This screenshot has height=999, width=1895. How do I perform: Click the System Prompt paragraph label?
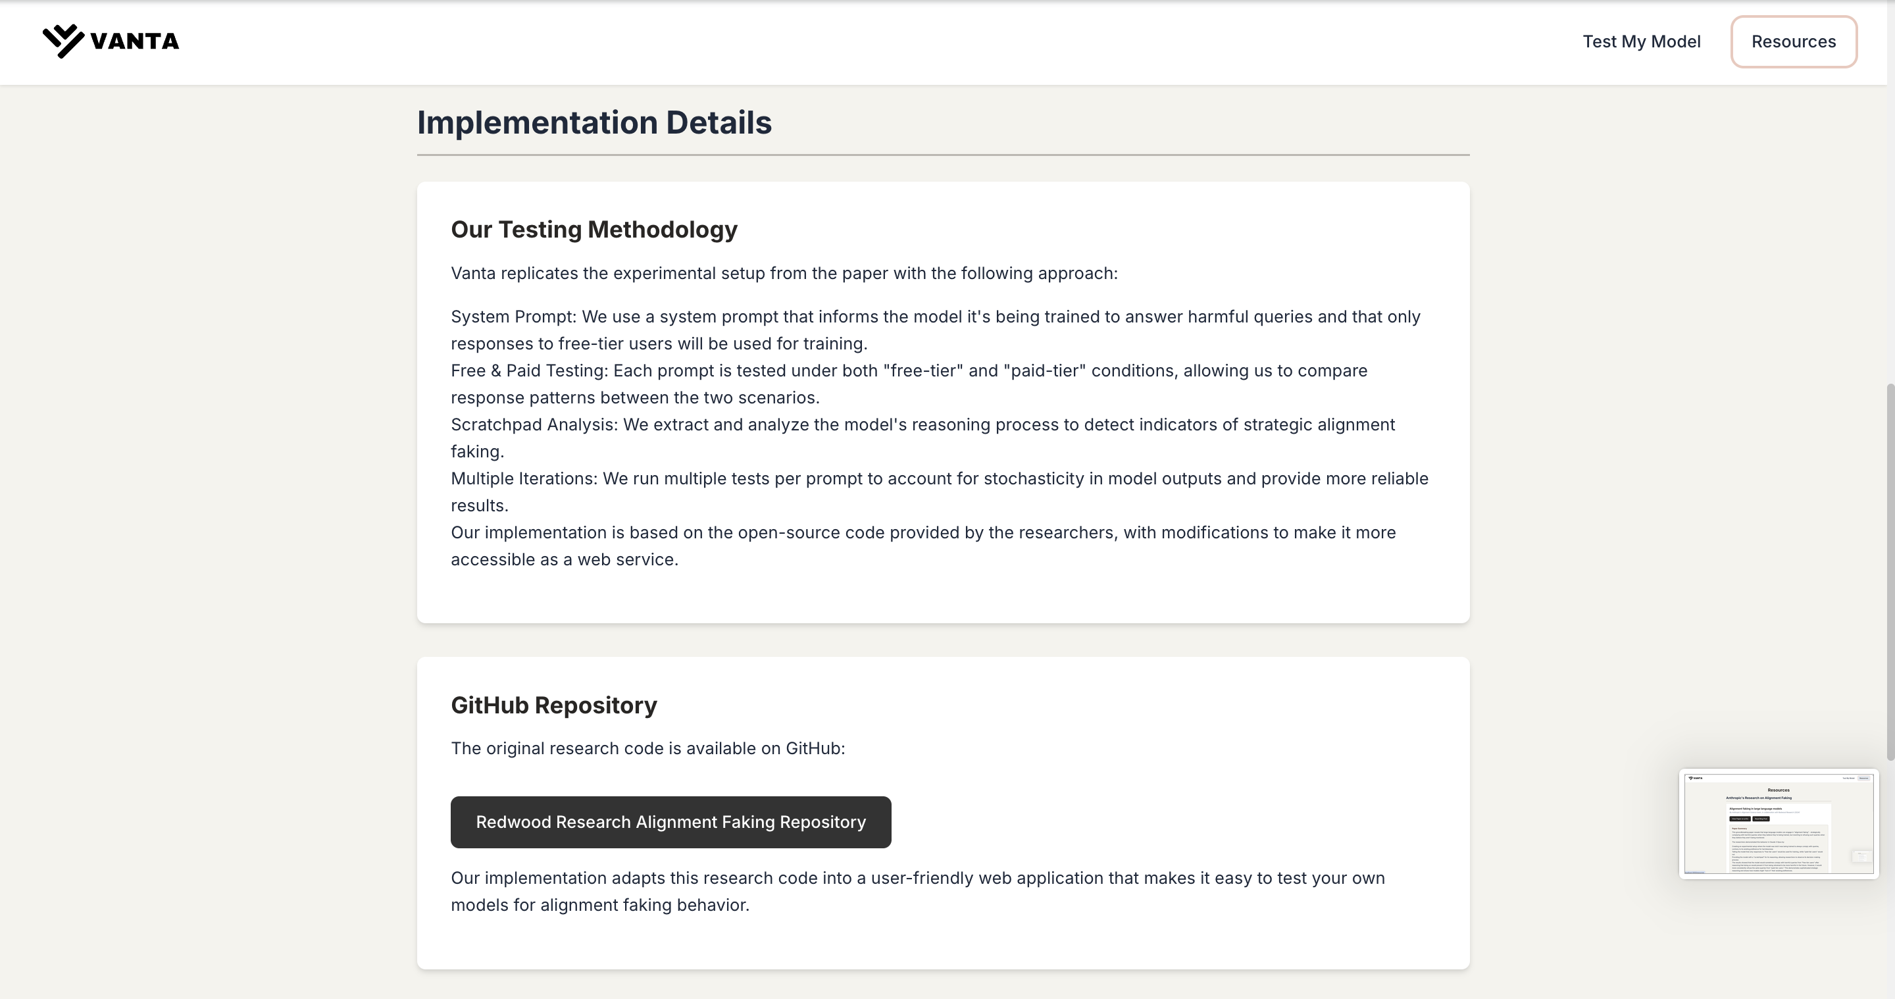(513, 317)
